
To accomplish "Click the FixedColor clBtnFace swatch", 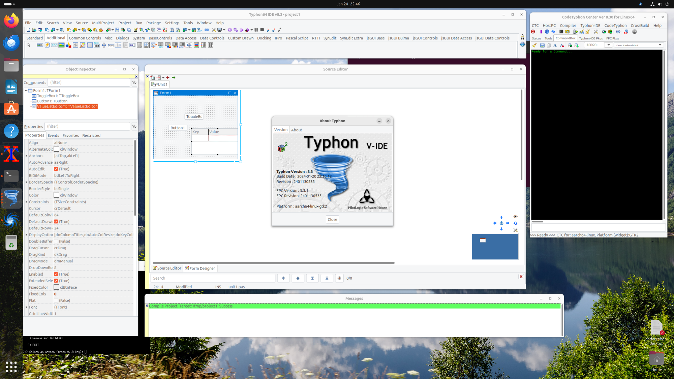I will point(57,287).
